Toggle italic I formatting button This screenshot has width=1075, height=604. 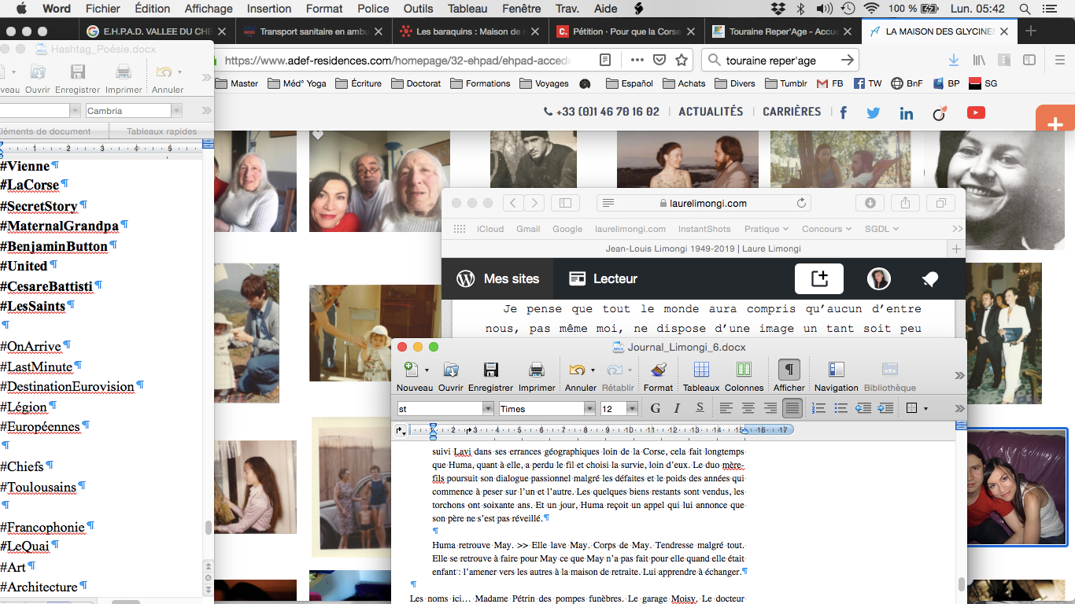point(677,408)
